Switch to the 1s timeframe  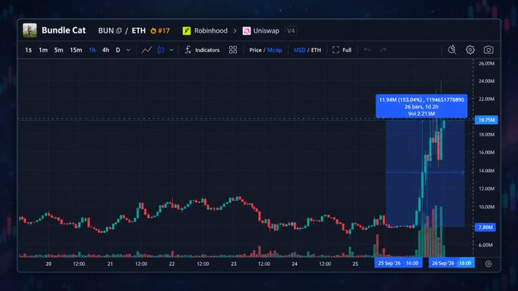[28, 50]
